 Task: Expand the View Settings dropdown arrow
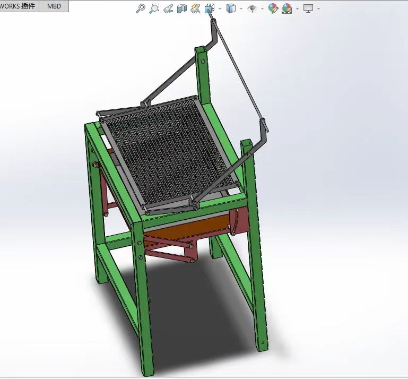pyautogui.click(x=318, y=9)
